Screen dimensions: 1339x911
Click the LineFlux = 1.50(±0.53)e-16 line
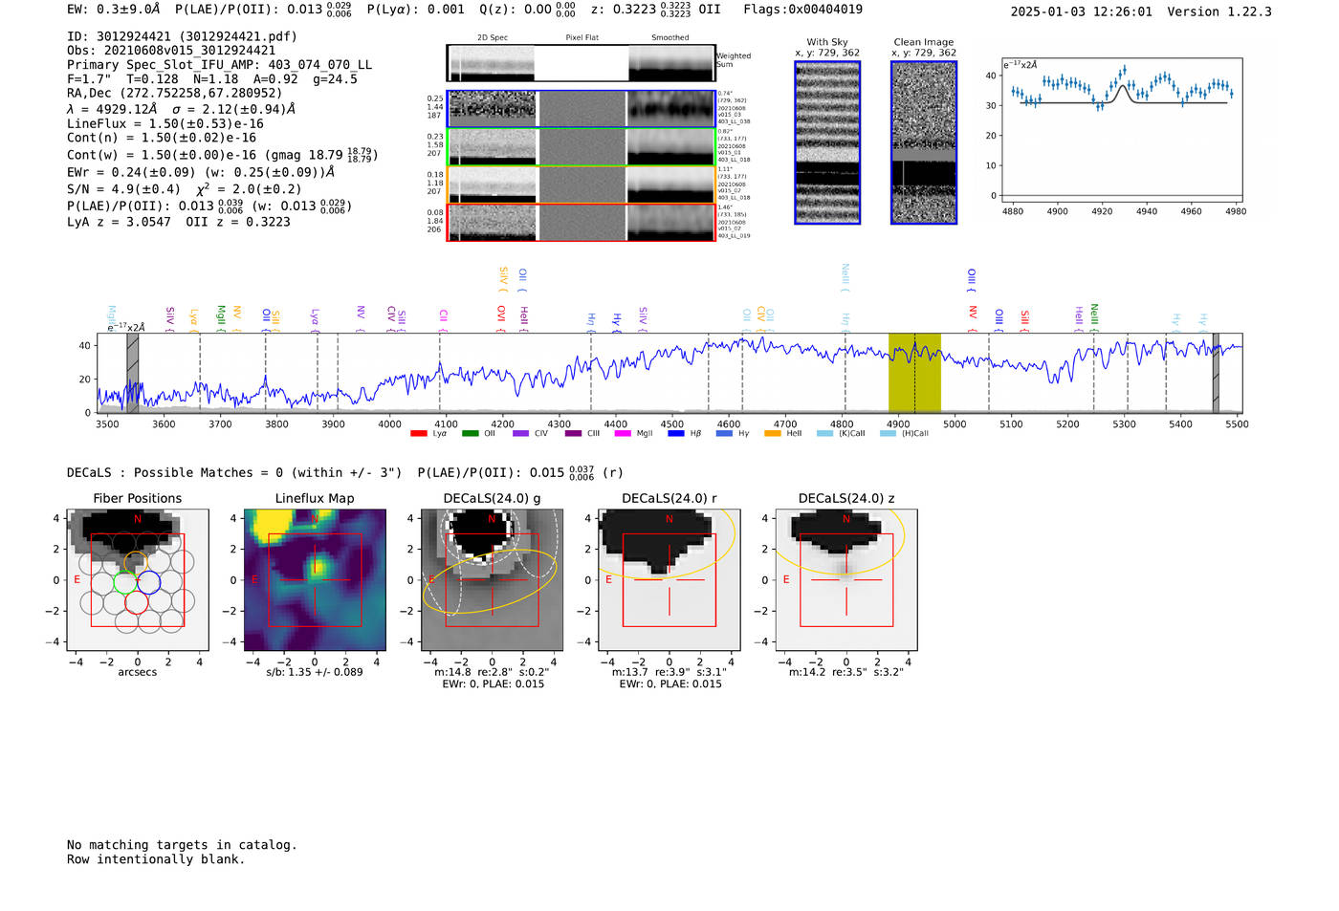[x=165, y=124]
